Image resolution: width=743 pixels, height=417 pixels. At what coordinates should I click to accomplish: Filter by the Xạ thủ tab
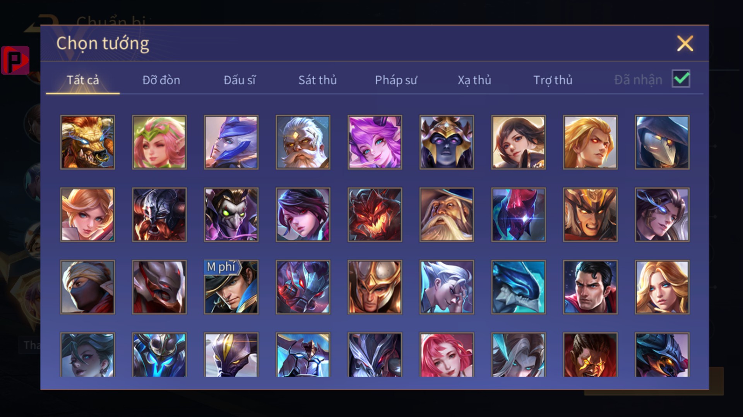(x=474, y=80)
